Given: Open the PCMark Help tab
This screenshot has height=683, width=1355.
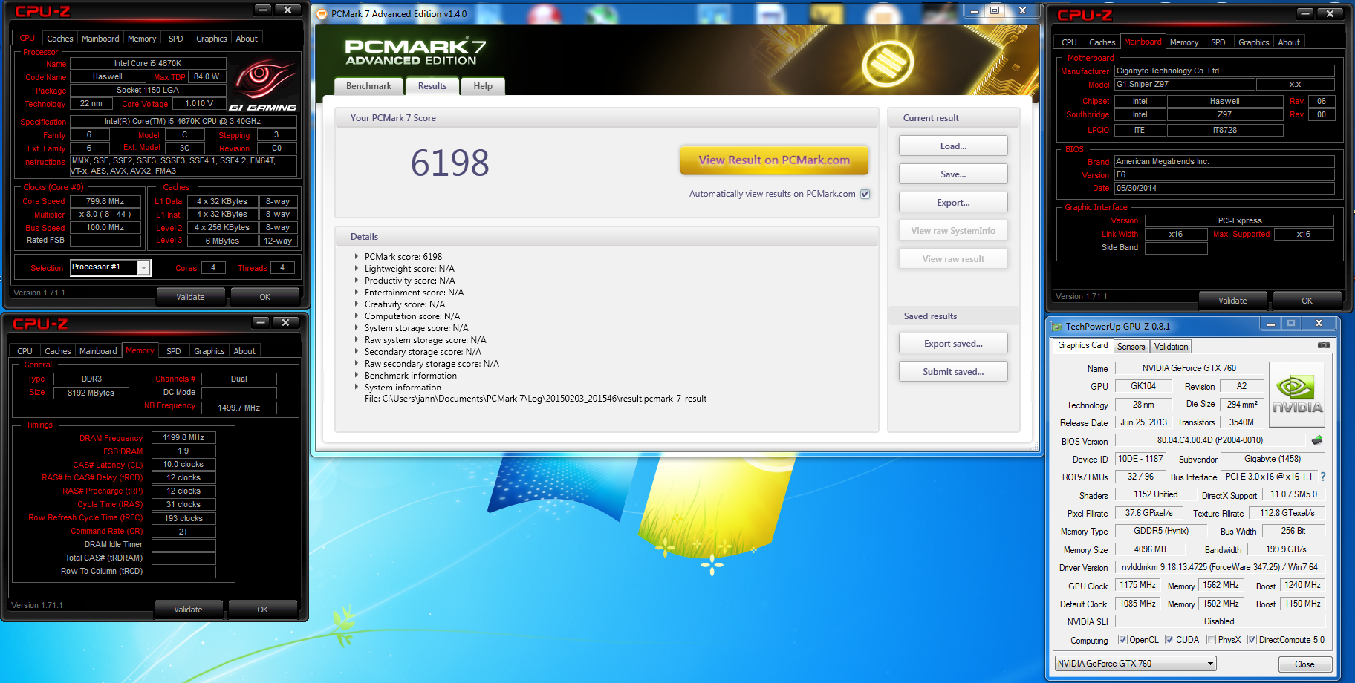Looking at the screenshot, I should 483,86.
